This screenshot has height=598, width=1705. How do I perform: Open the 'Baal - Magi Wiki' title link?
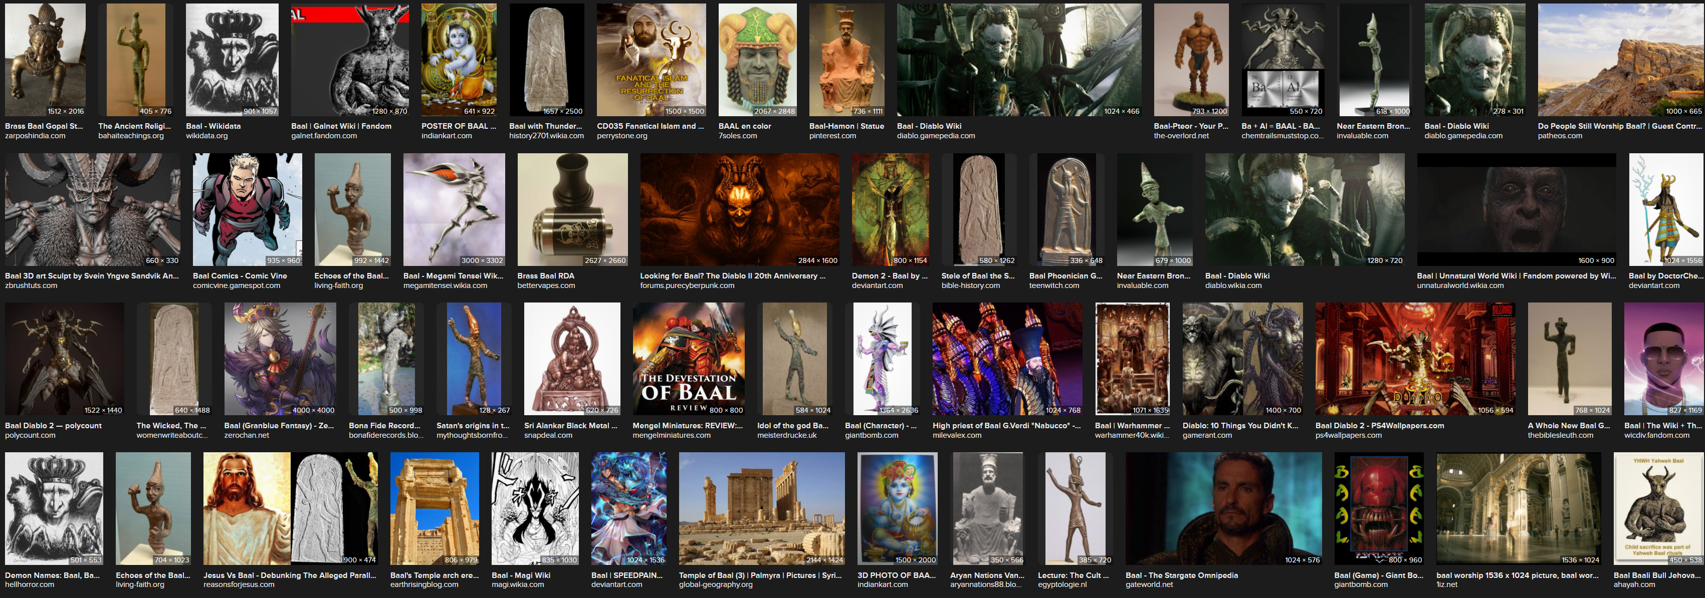pos(521,575)
